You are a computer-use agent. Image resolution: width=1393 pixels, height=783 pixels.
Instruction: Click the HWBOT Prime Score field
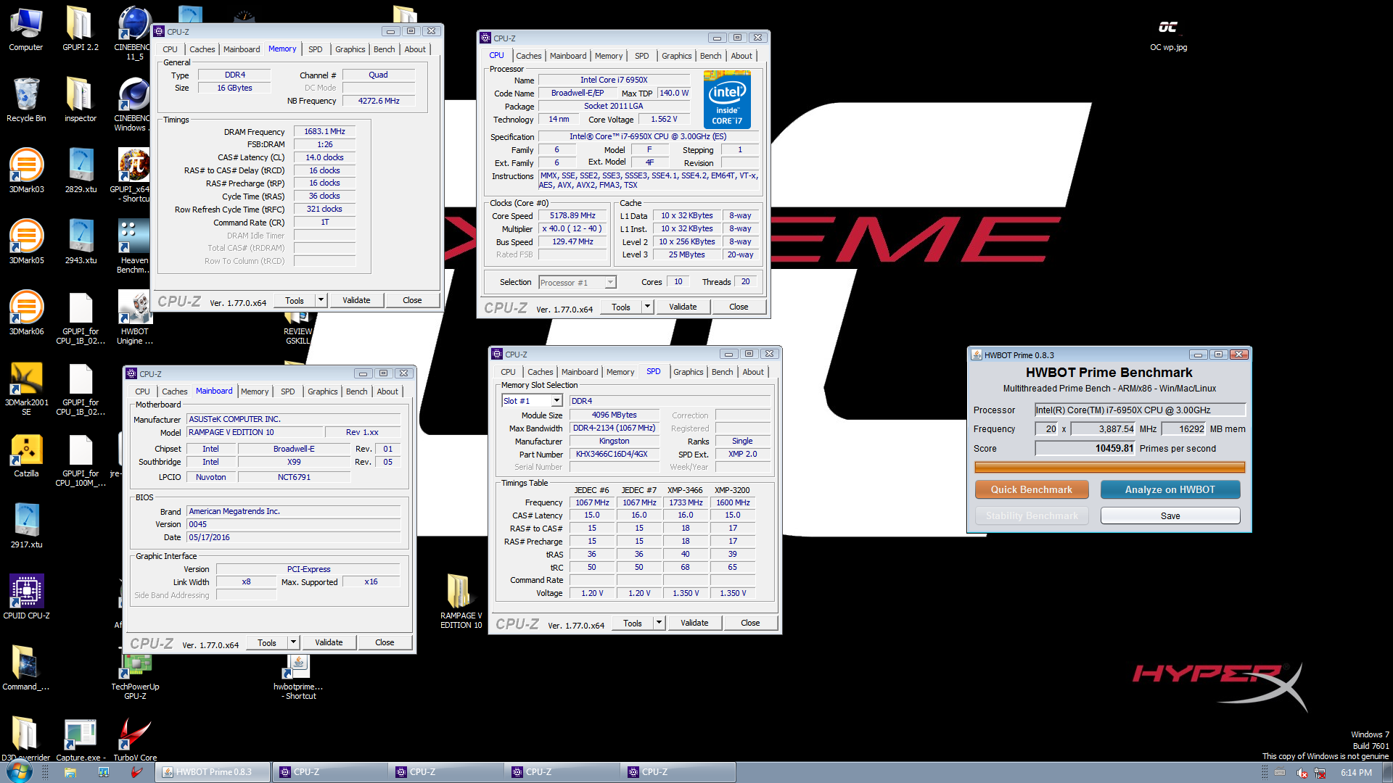click(x=1085, y=448)
